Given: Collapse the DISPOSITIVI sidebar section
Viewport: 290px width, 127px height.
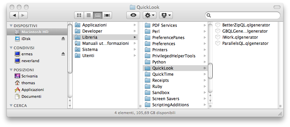Looking at the screenshot, I should click(x=11, y=25).
